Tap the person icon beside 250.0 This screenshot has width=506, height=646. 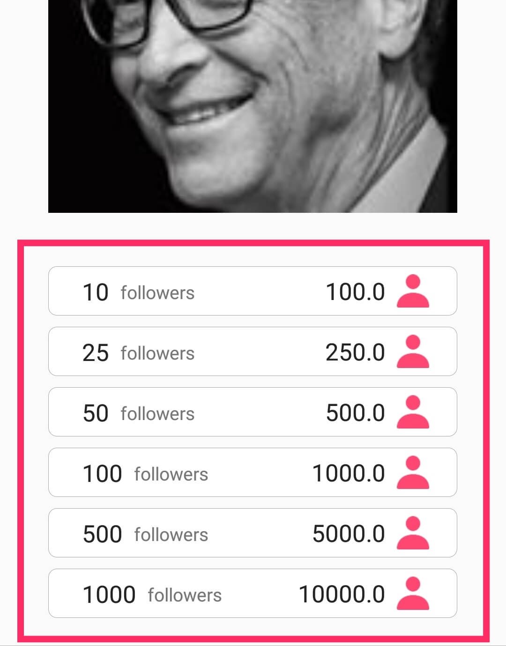(x=413, y=352)
